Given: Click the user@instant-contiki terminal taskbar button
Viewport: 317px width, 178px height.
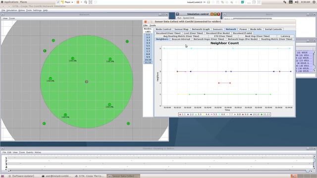Looking at the screenshot, I should (x=56, y=176).
